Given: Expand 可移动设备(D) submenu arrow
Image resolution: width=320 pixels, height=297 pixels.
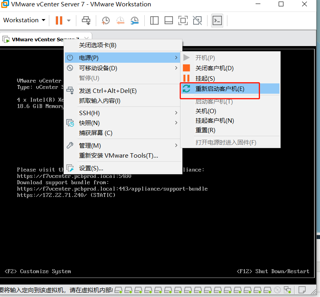Looking at the screenshot, I should coord(176,68).
